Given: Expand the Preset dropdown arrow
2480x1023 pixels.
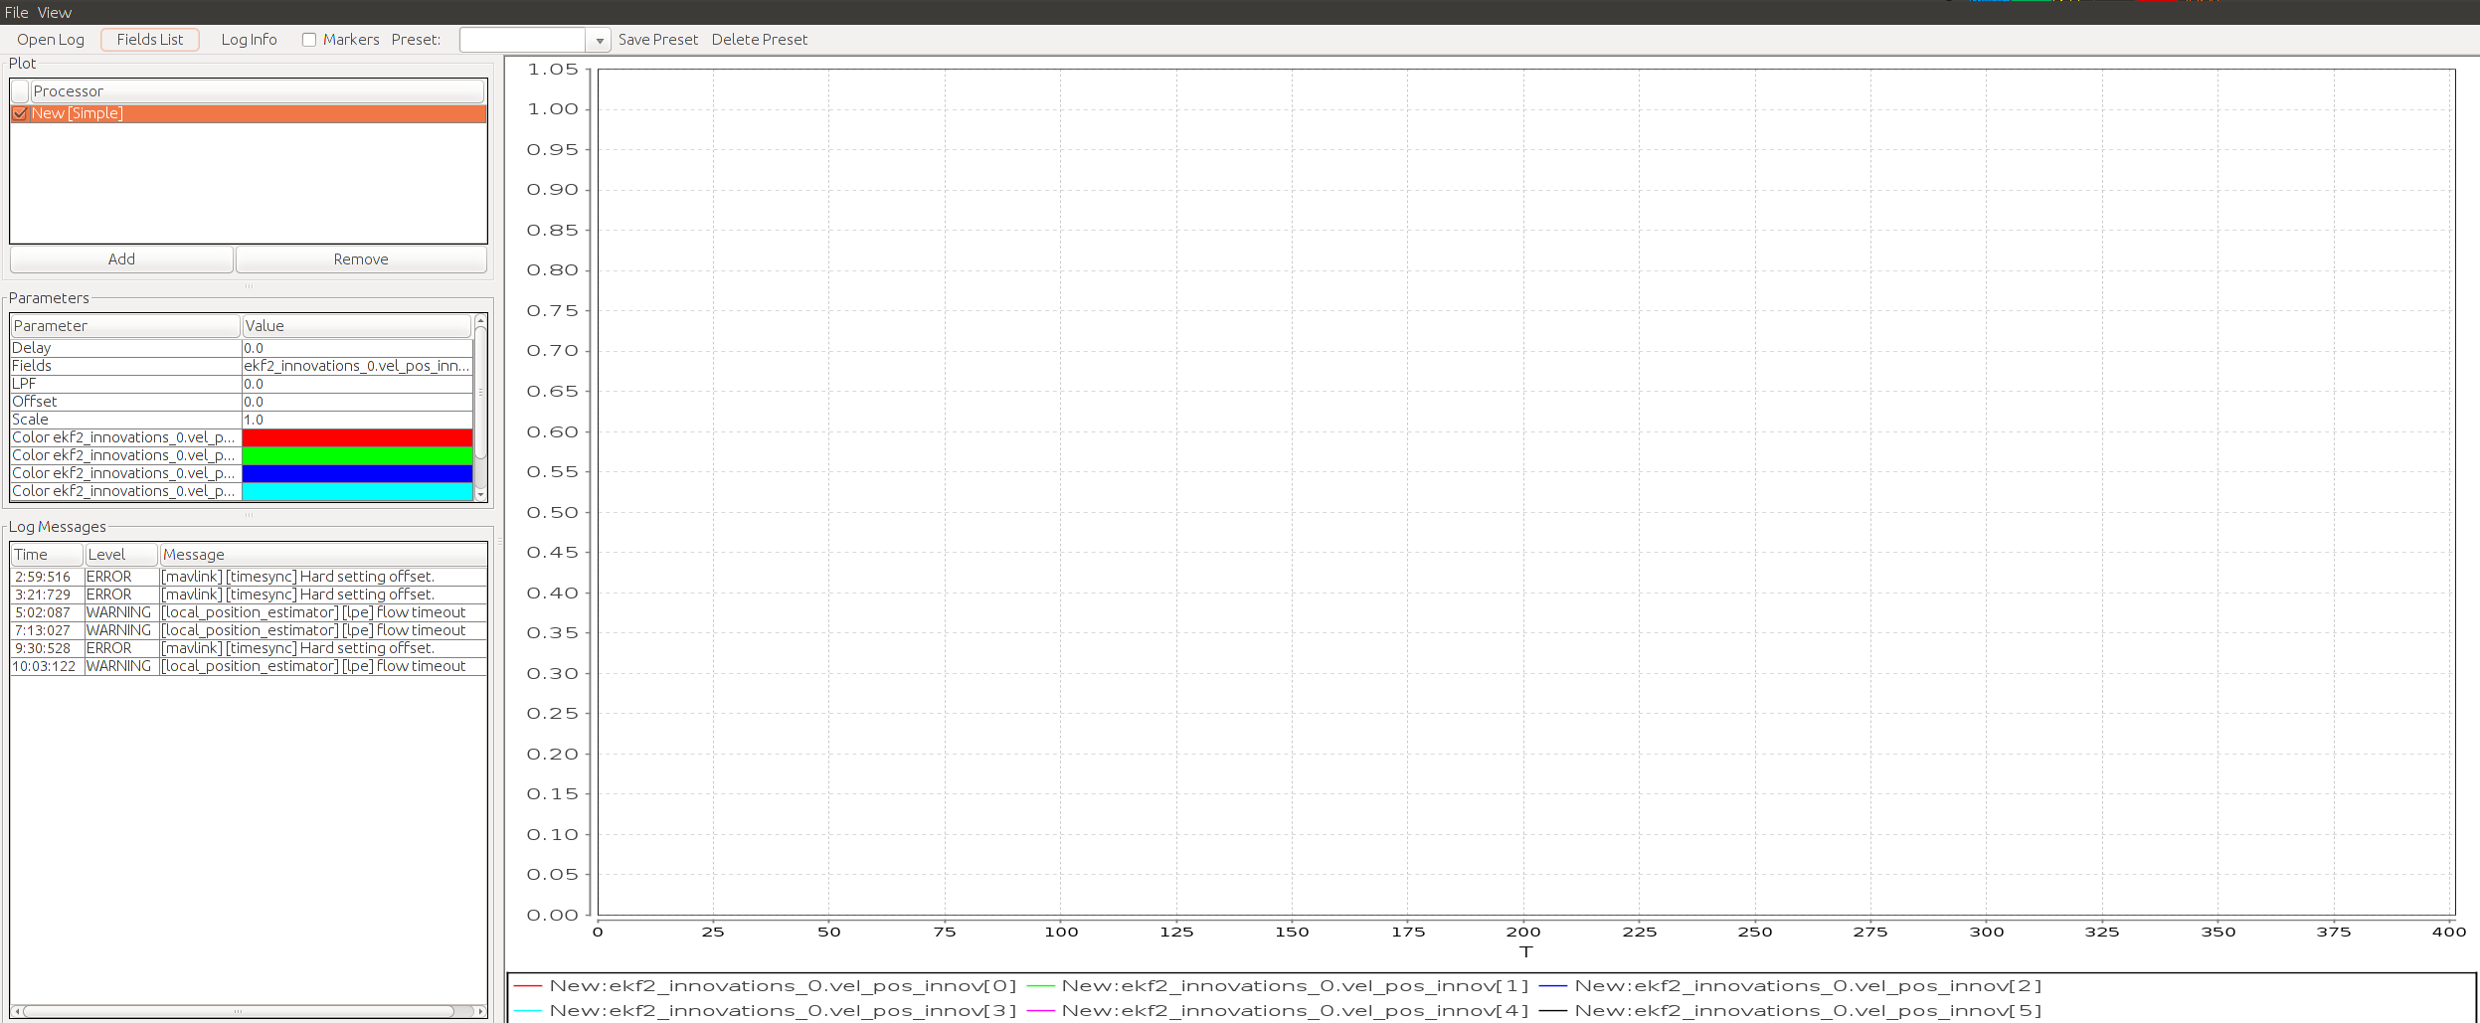Looking at the screenshot, I should 600,41.
